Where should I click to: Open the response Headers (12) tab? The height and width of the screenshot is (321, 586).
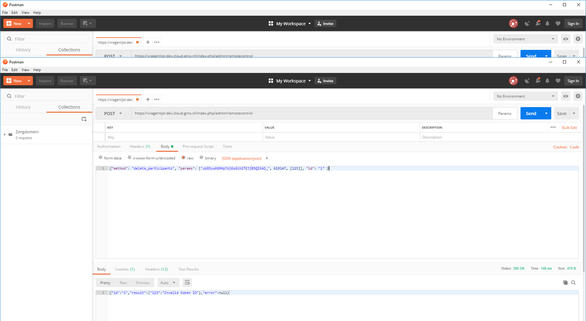tap(156, 269)
